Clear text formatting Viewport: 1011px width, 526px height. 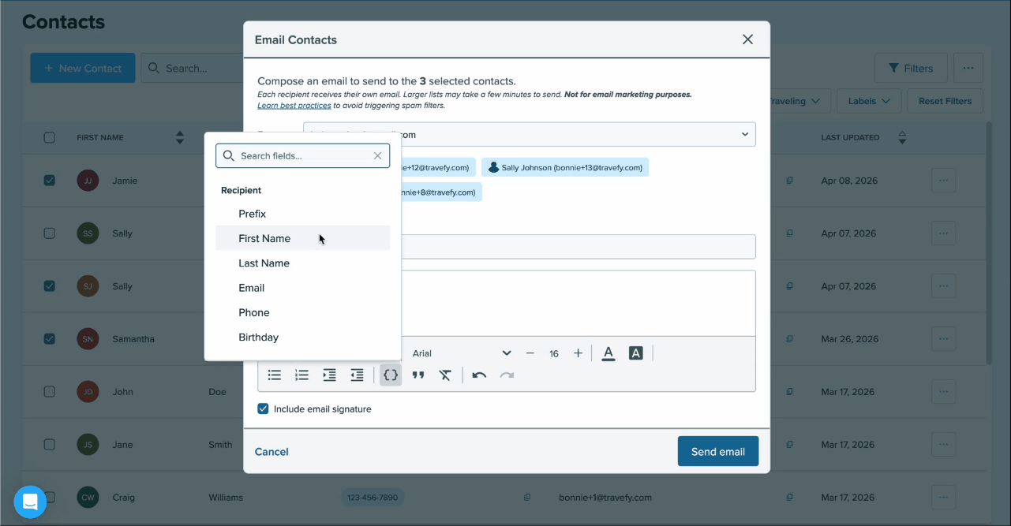point(445,375)
